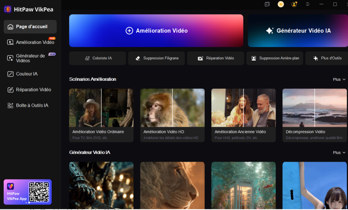
Task: Select Amélioration Vidéo Ordinaire thumbnail
Action: pos(101,108)
